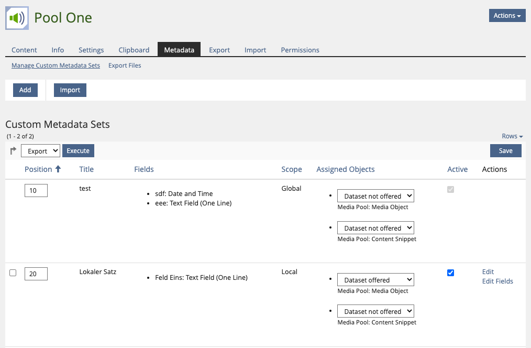Switch to the Permissions tab
Viewport: 531px width, 348px height.
[x=300, y=50]
